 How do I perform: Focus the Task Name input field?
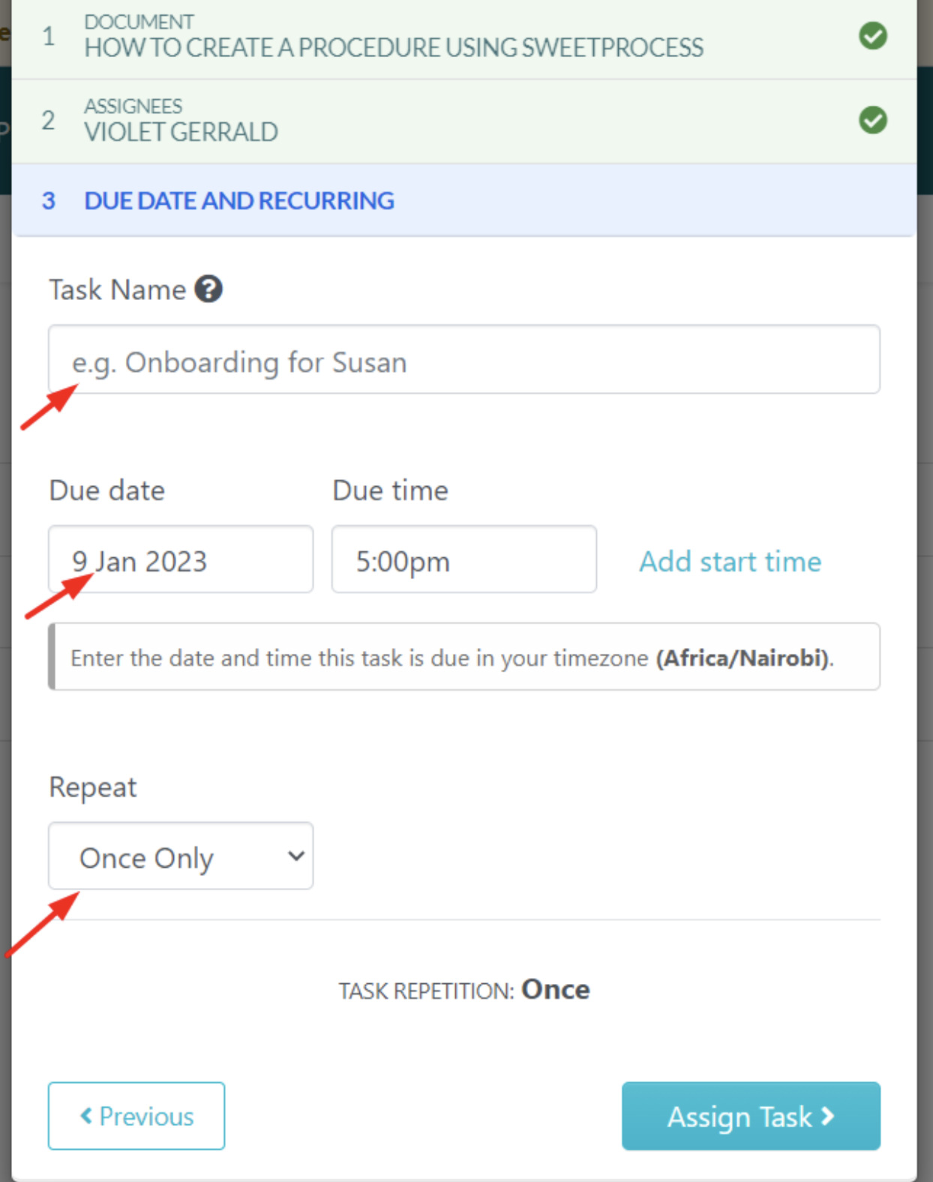tap(463, 360)
